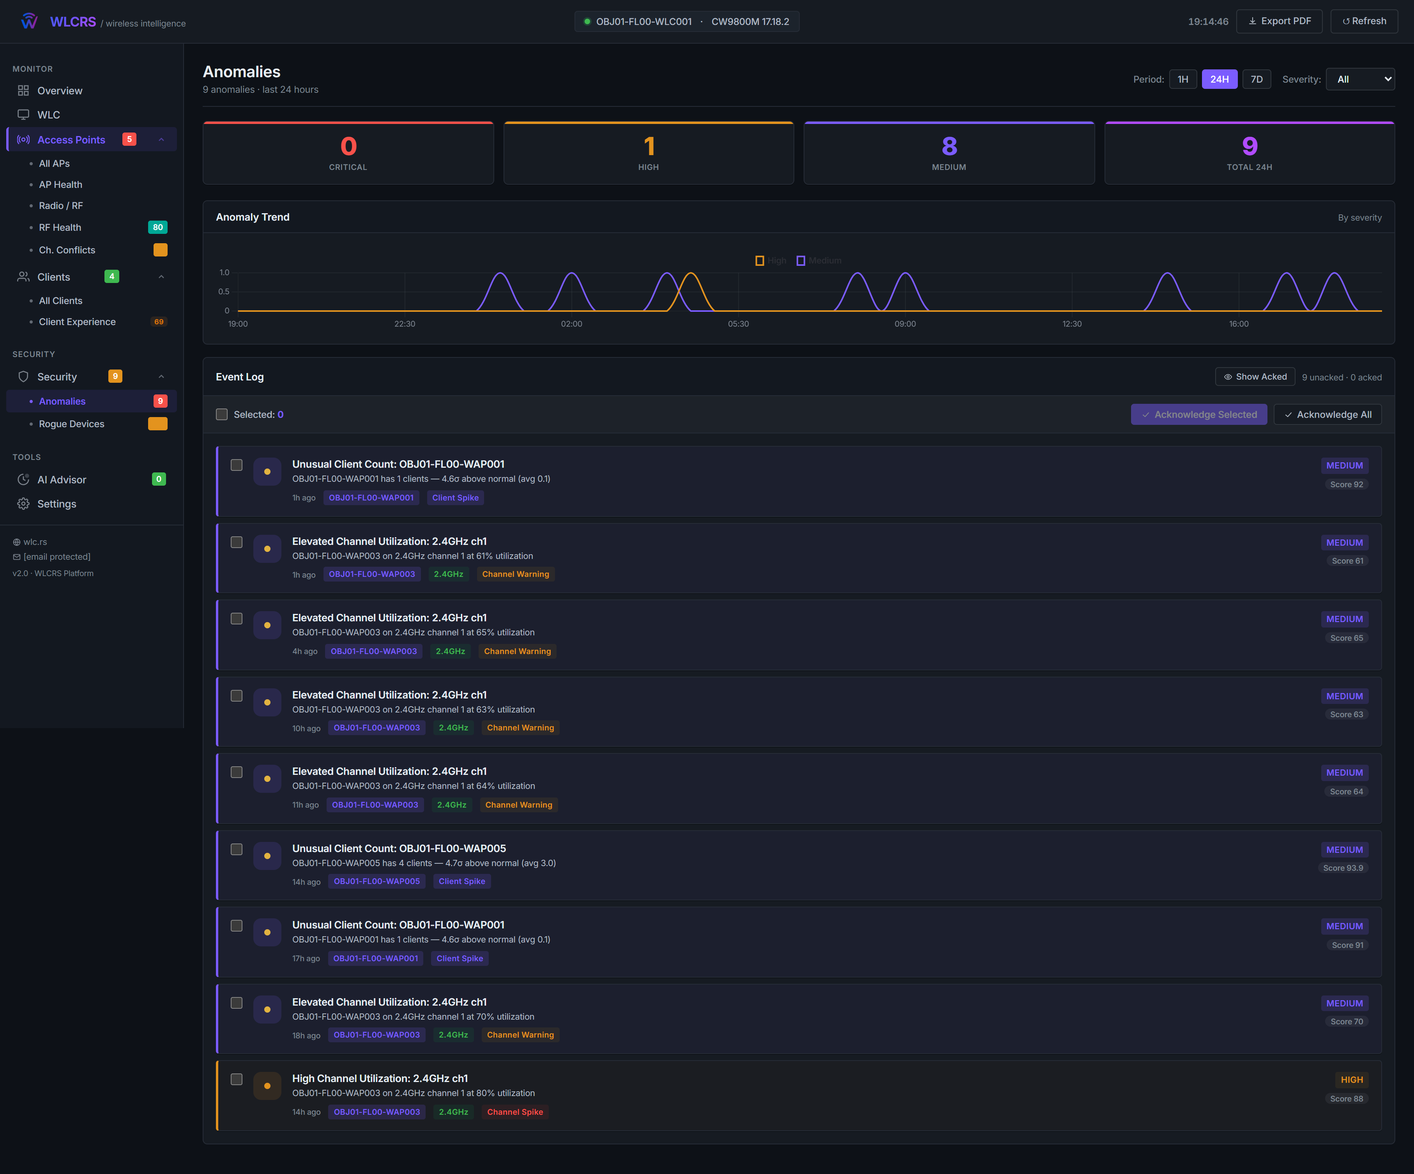Click the severity dot icon of 1h ago WAP001 event
This screenshot has height=1174, width=1414.
[267, 472]
